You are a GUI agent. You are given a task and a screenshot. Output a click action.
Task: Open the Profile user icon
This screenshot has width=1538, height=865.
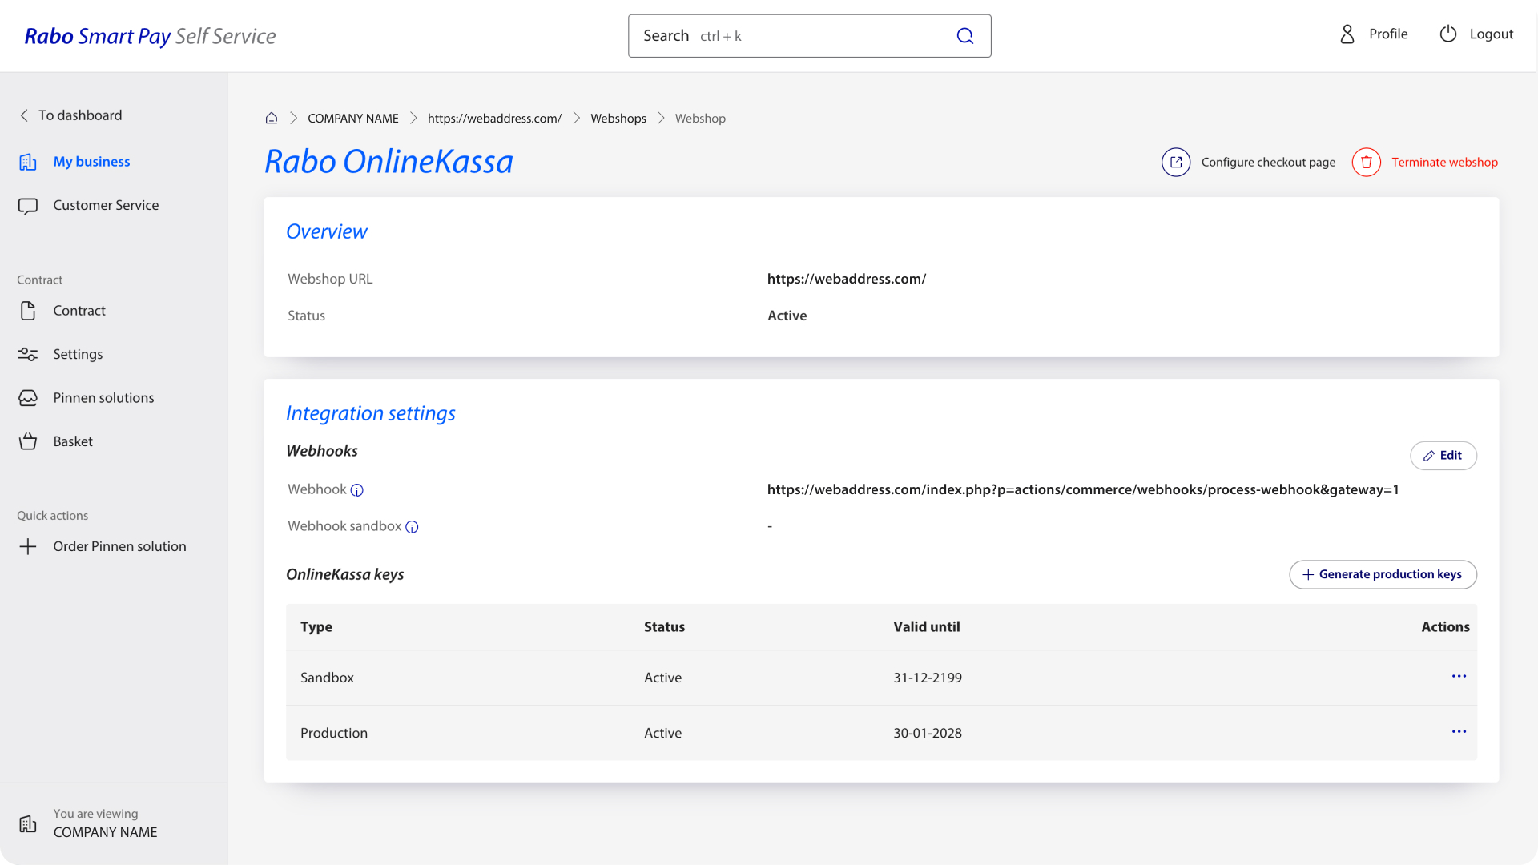(x=1347, y=34)
